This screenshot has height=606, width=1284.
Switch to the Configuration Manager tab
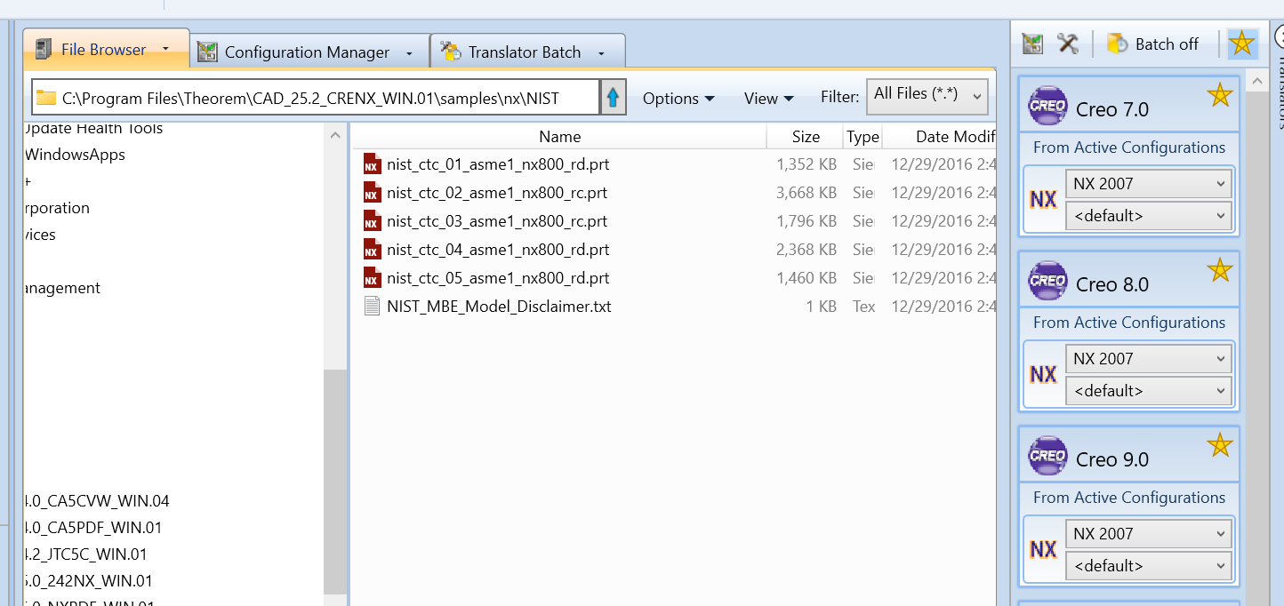309,52
